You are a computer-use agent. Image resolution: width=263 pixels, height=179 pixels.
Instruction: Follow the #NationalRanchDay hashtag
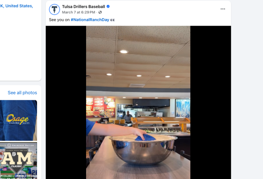[90, 20]
